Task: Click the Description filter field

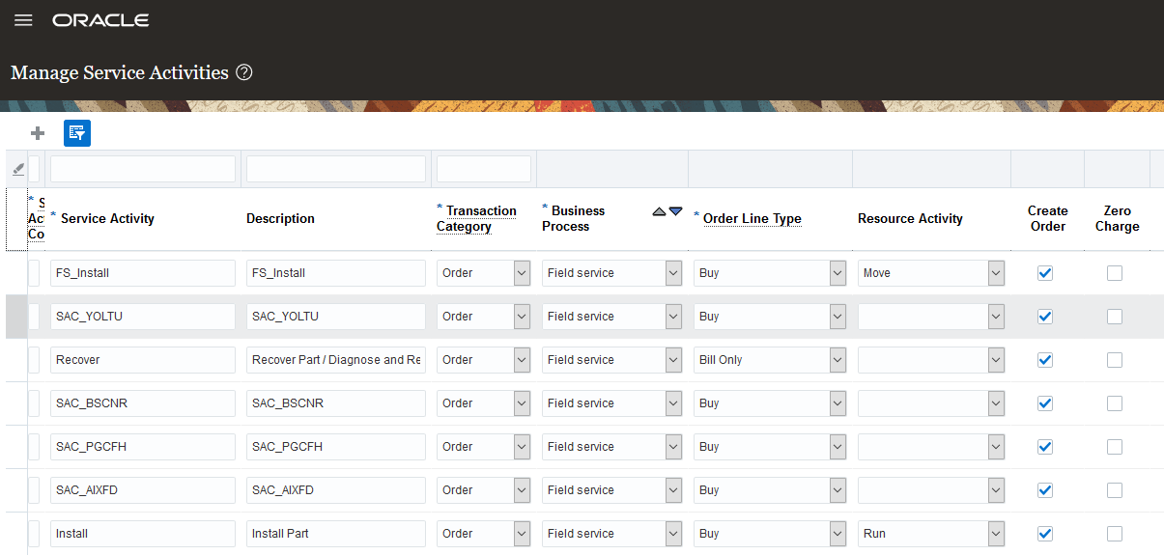Action: click(x=335, y=169)
